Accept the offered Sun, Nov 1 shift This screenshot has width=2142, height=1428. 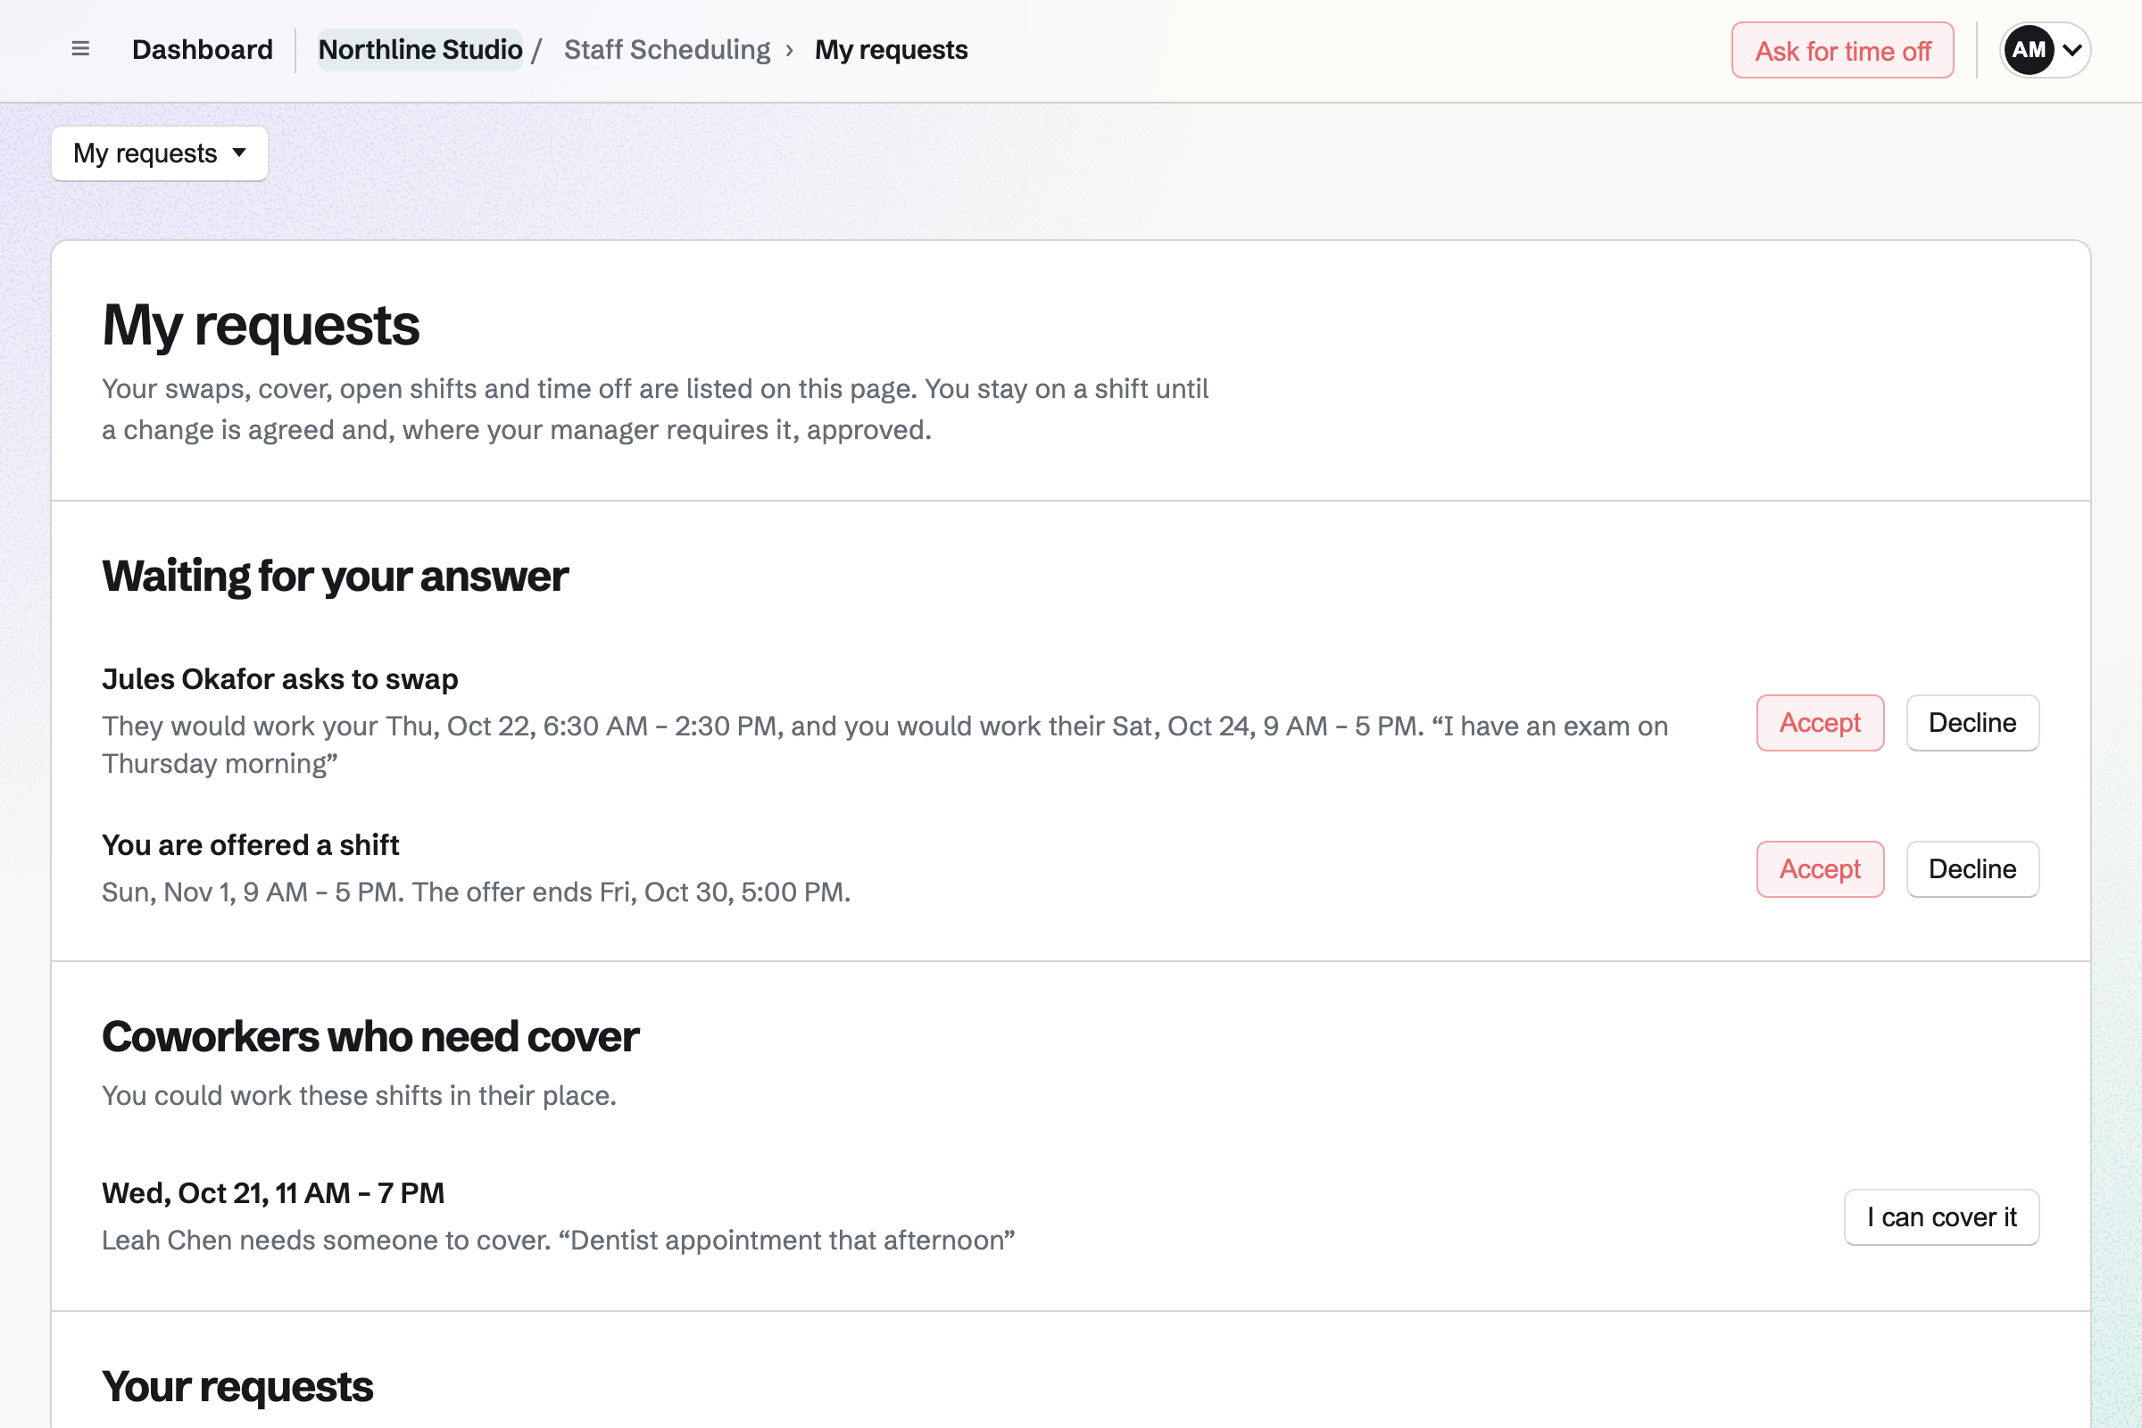[x=1820, y=868]
